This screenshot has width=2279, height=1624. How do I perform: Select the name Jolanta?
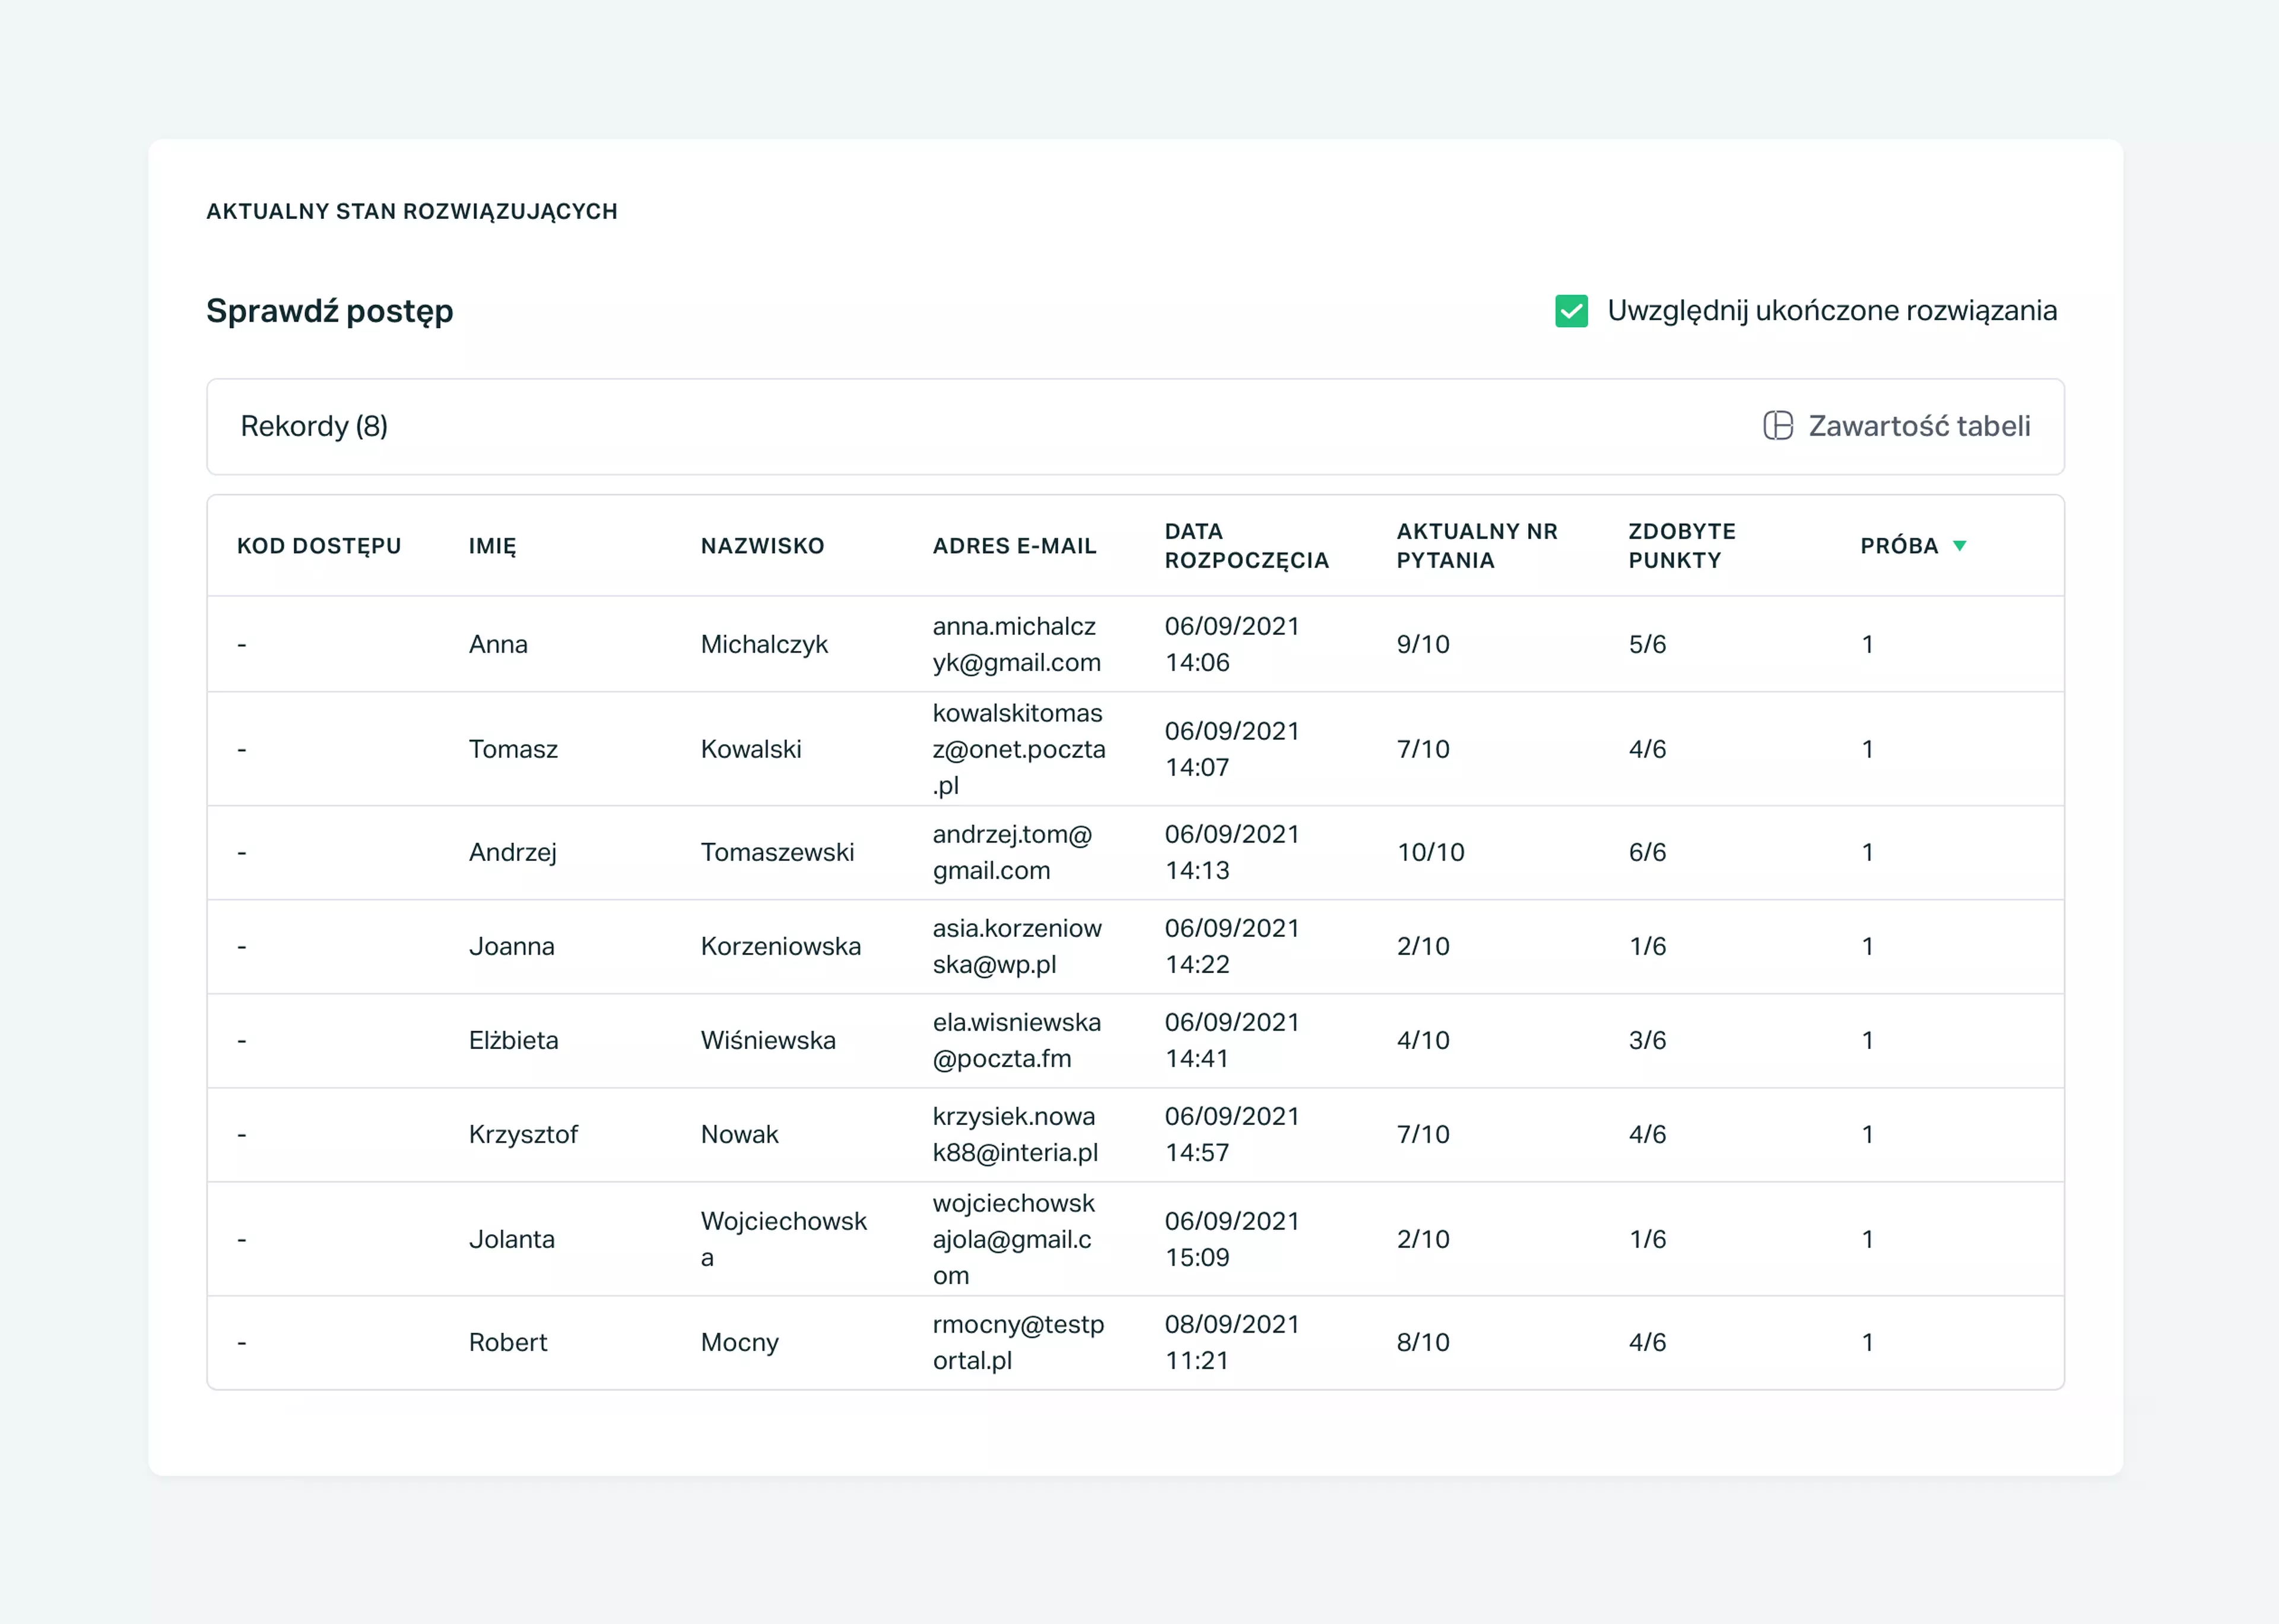tap(511, 1239)
